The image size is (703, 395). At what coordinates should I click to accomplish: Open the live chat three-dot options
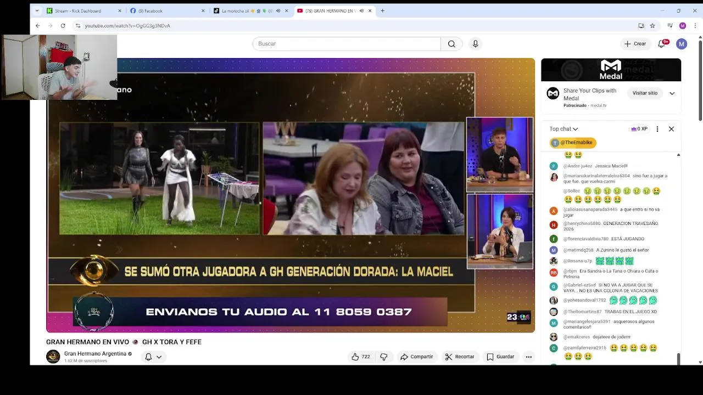click(x=657, y=129)
